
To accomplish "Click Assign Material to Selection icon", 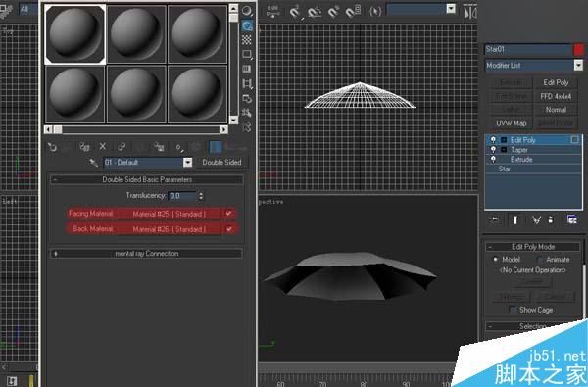I will pyautogui.click(x=84, y=147).
